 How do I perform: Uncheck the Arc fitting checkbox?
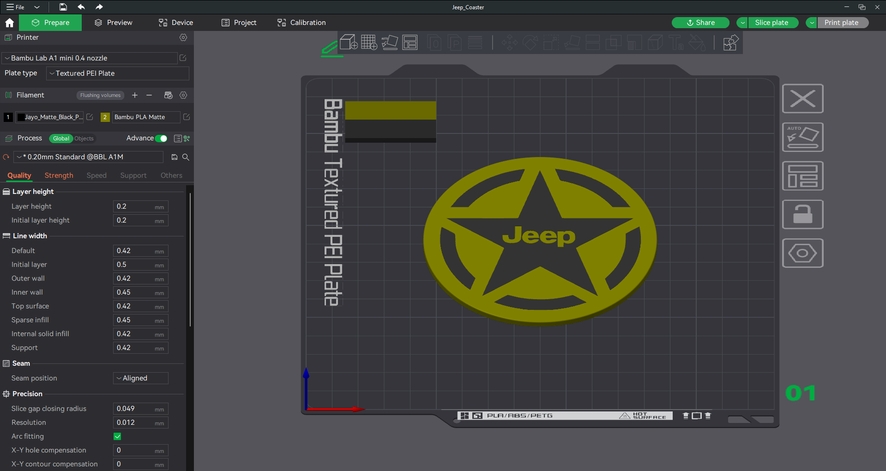tap(117, 436)
